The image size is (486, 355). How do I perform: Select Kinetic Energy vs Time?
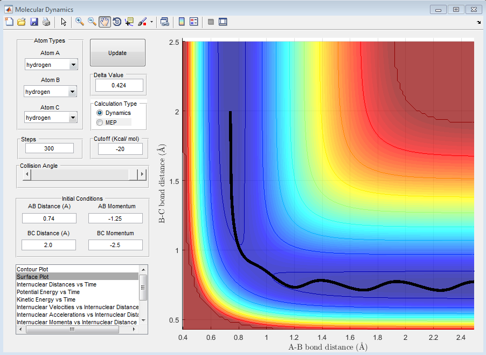[x=77, y=299]
